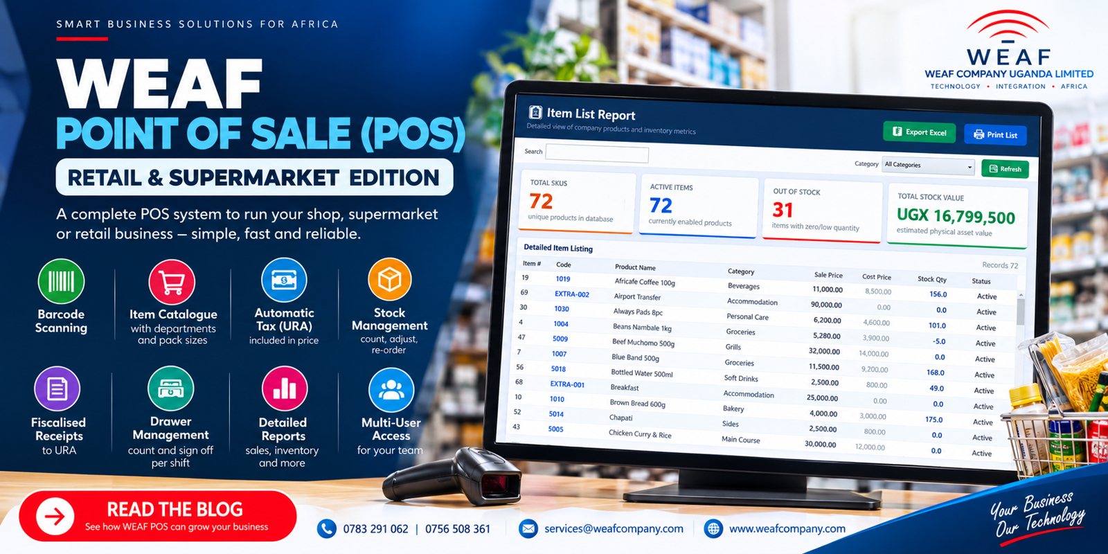The height and width of the screenshot is (554, 1108).
Task: Click product Africafe Coffee 100g
Action: pyautogui.click(x=645, y=282)
